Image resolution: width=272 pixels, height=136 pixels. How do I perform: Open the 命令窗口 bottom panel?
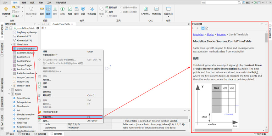point(24,134)
